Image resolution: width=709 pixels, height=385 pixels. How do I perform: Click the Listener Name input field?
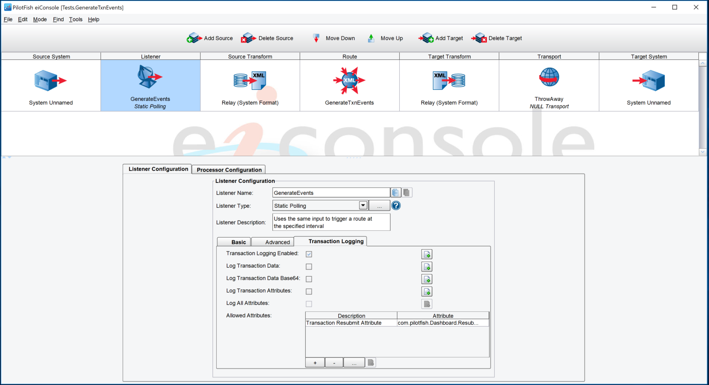(331, 192)
